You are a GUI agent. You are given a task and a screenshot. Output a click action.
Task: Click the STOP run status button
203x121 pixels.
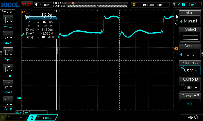27,5
